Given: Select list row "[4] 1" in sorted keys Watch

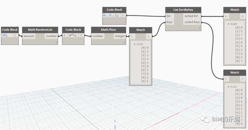Looking at the screenshot, I should pos(239,105).
